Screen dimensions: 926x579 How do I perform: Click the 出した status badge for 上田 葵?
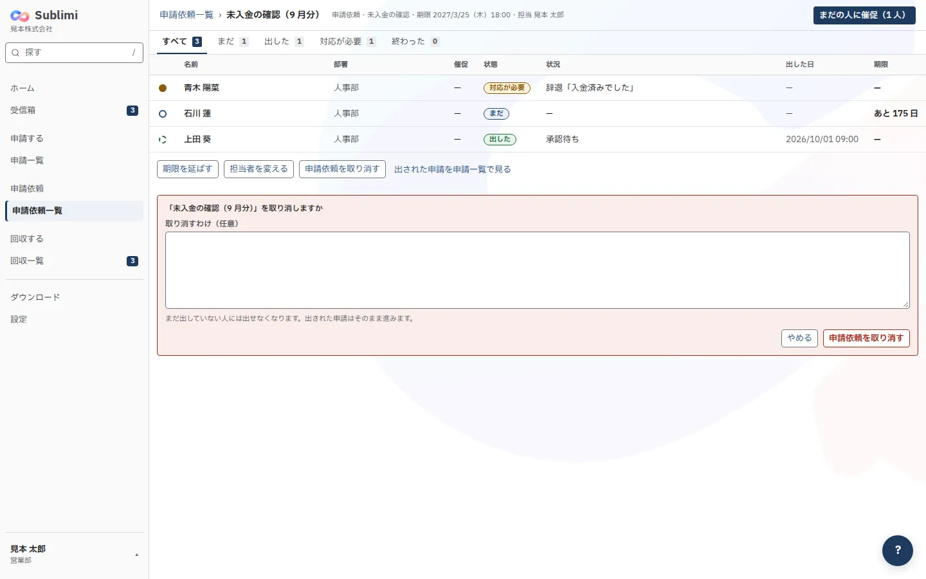coord(500,140)
